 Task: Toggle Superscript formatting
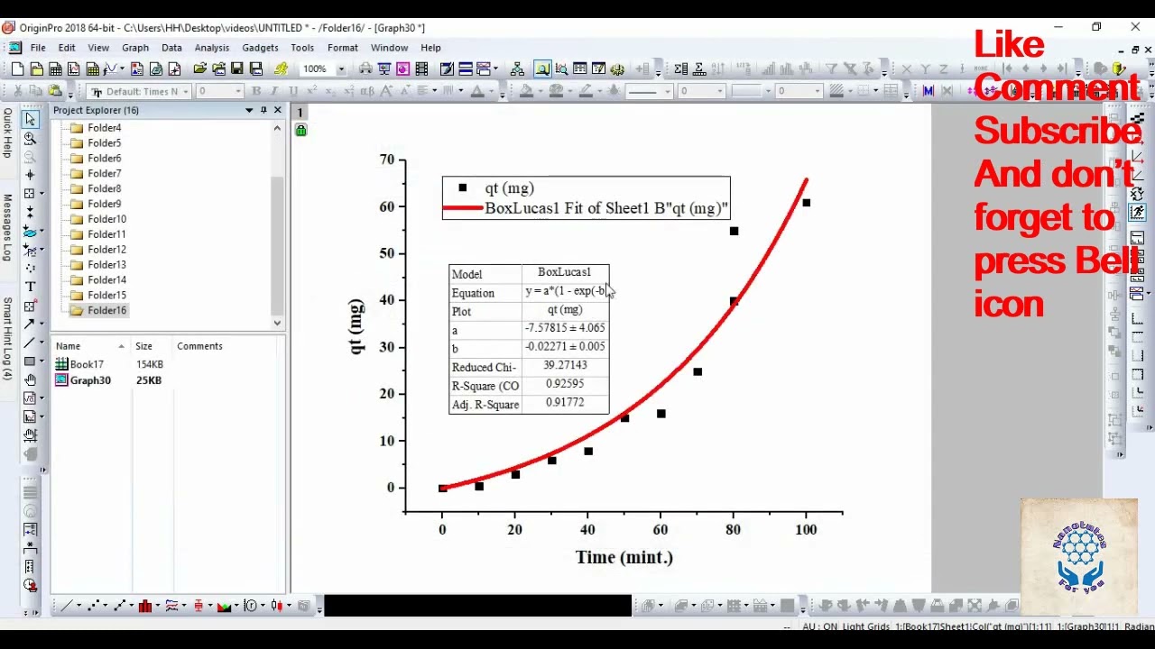tap(312, 91)
